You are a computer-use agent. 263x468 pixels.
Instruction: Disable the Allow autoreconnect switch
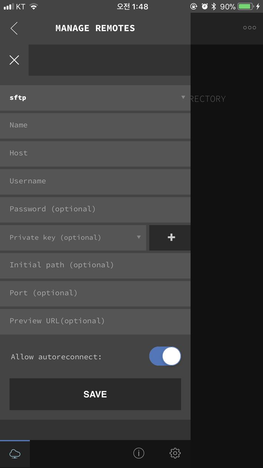tap(165, 356)
